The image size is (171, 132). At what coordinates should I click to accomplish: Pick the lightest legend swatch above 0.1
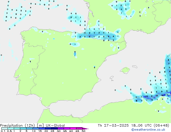pos(3,128)
